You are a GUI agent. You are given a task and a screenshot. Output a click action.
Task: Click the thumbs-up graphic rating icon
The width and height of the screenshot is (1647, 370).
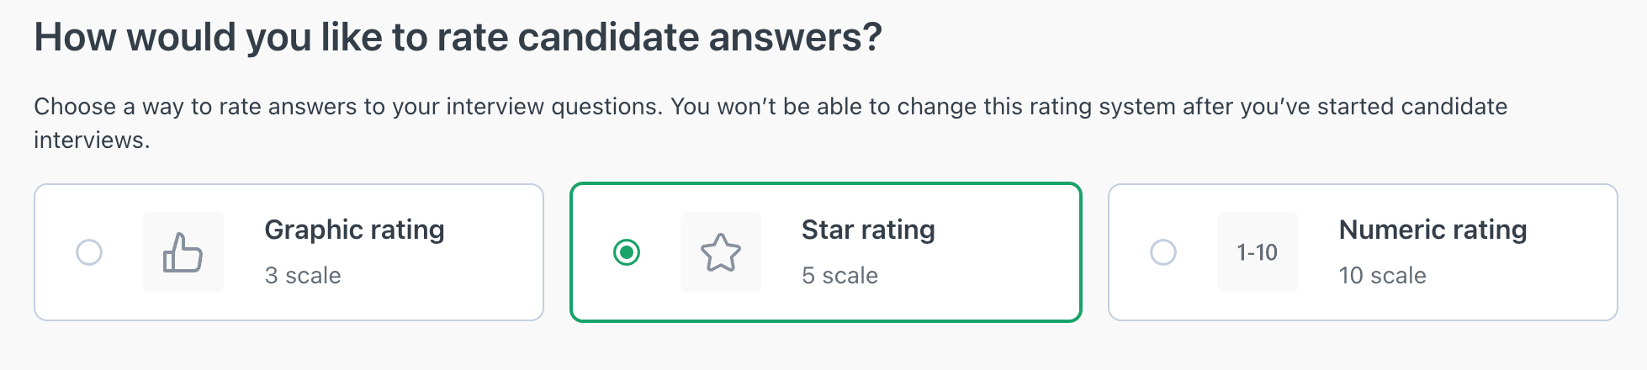click(183, 252)
